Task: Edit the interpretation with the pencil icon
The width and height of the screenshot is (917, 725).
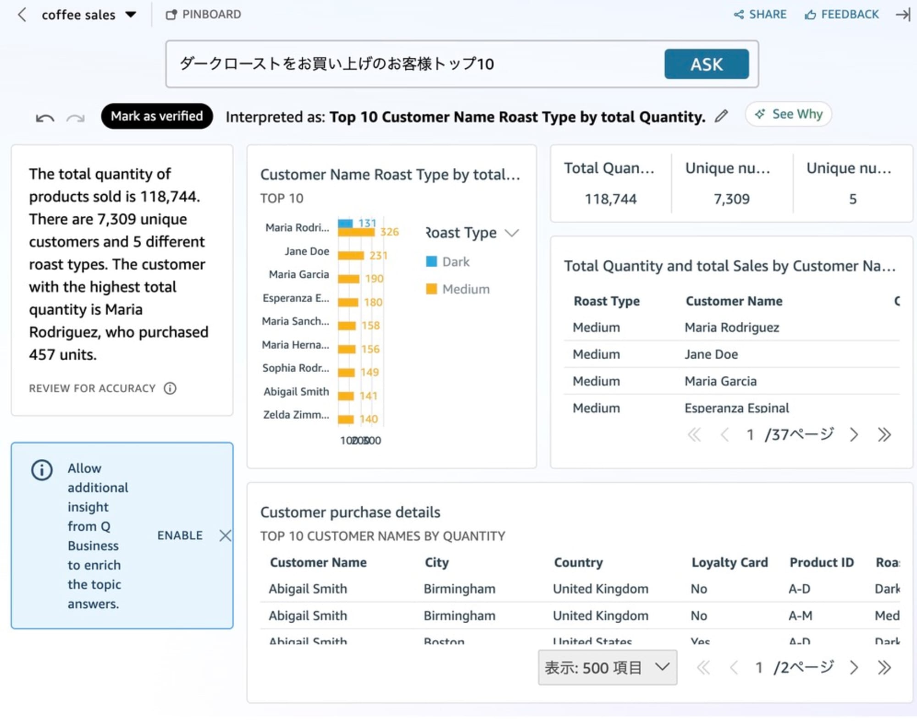Action: [x=721, y=116]
